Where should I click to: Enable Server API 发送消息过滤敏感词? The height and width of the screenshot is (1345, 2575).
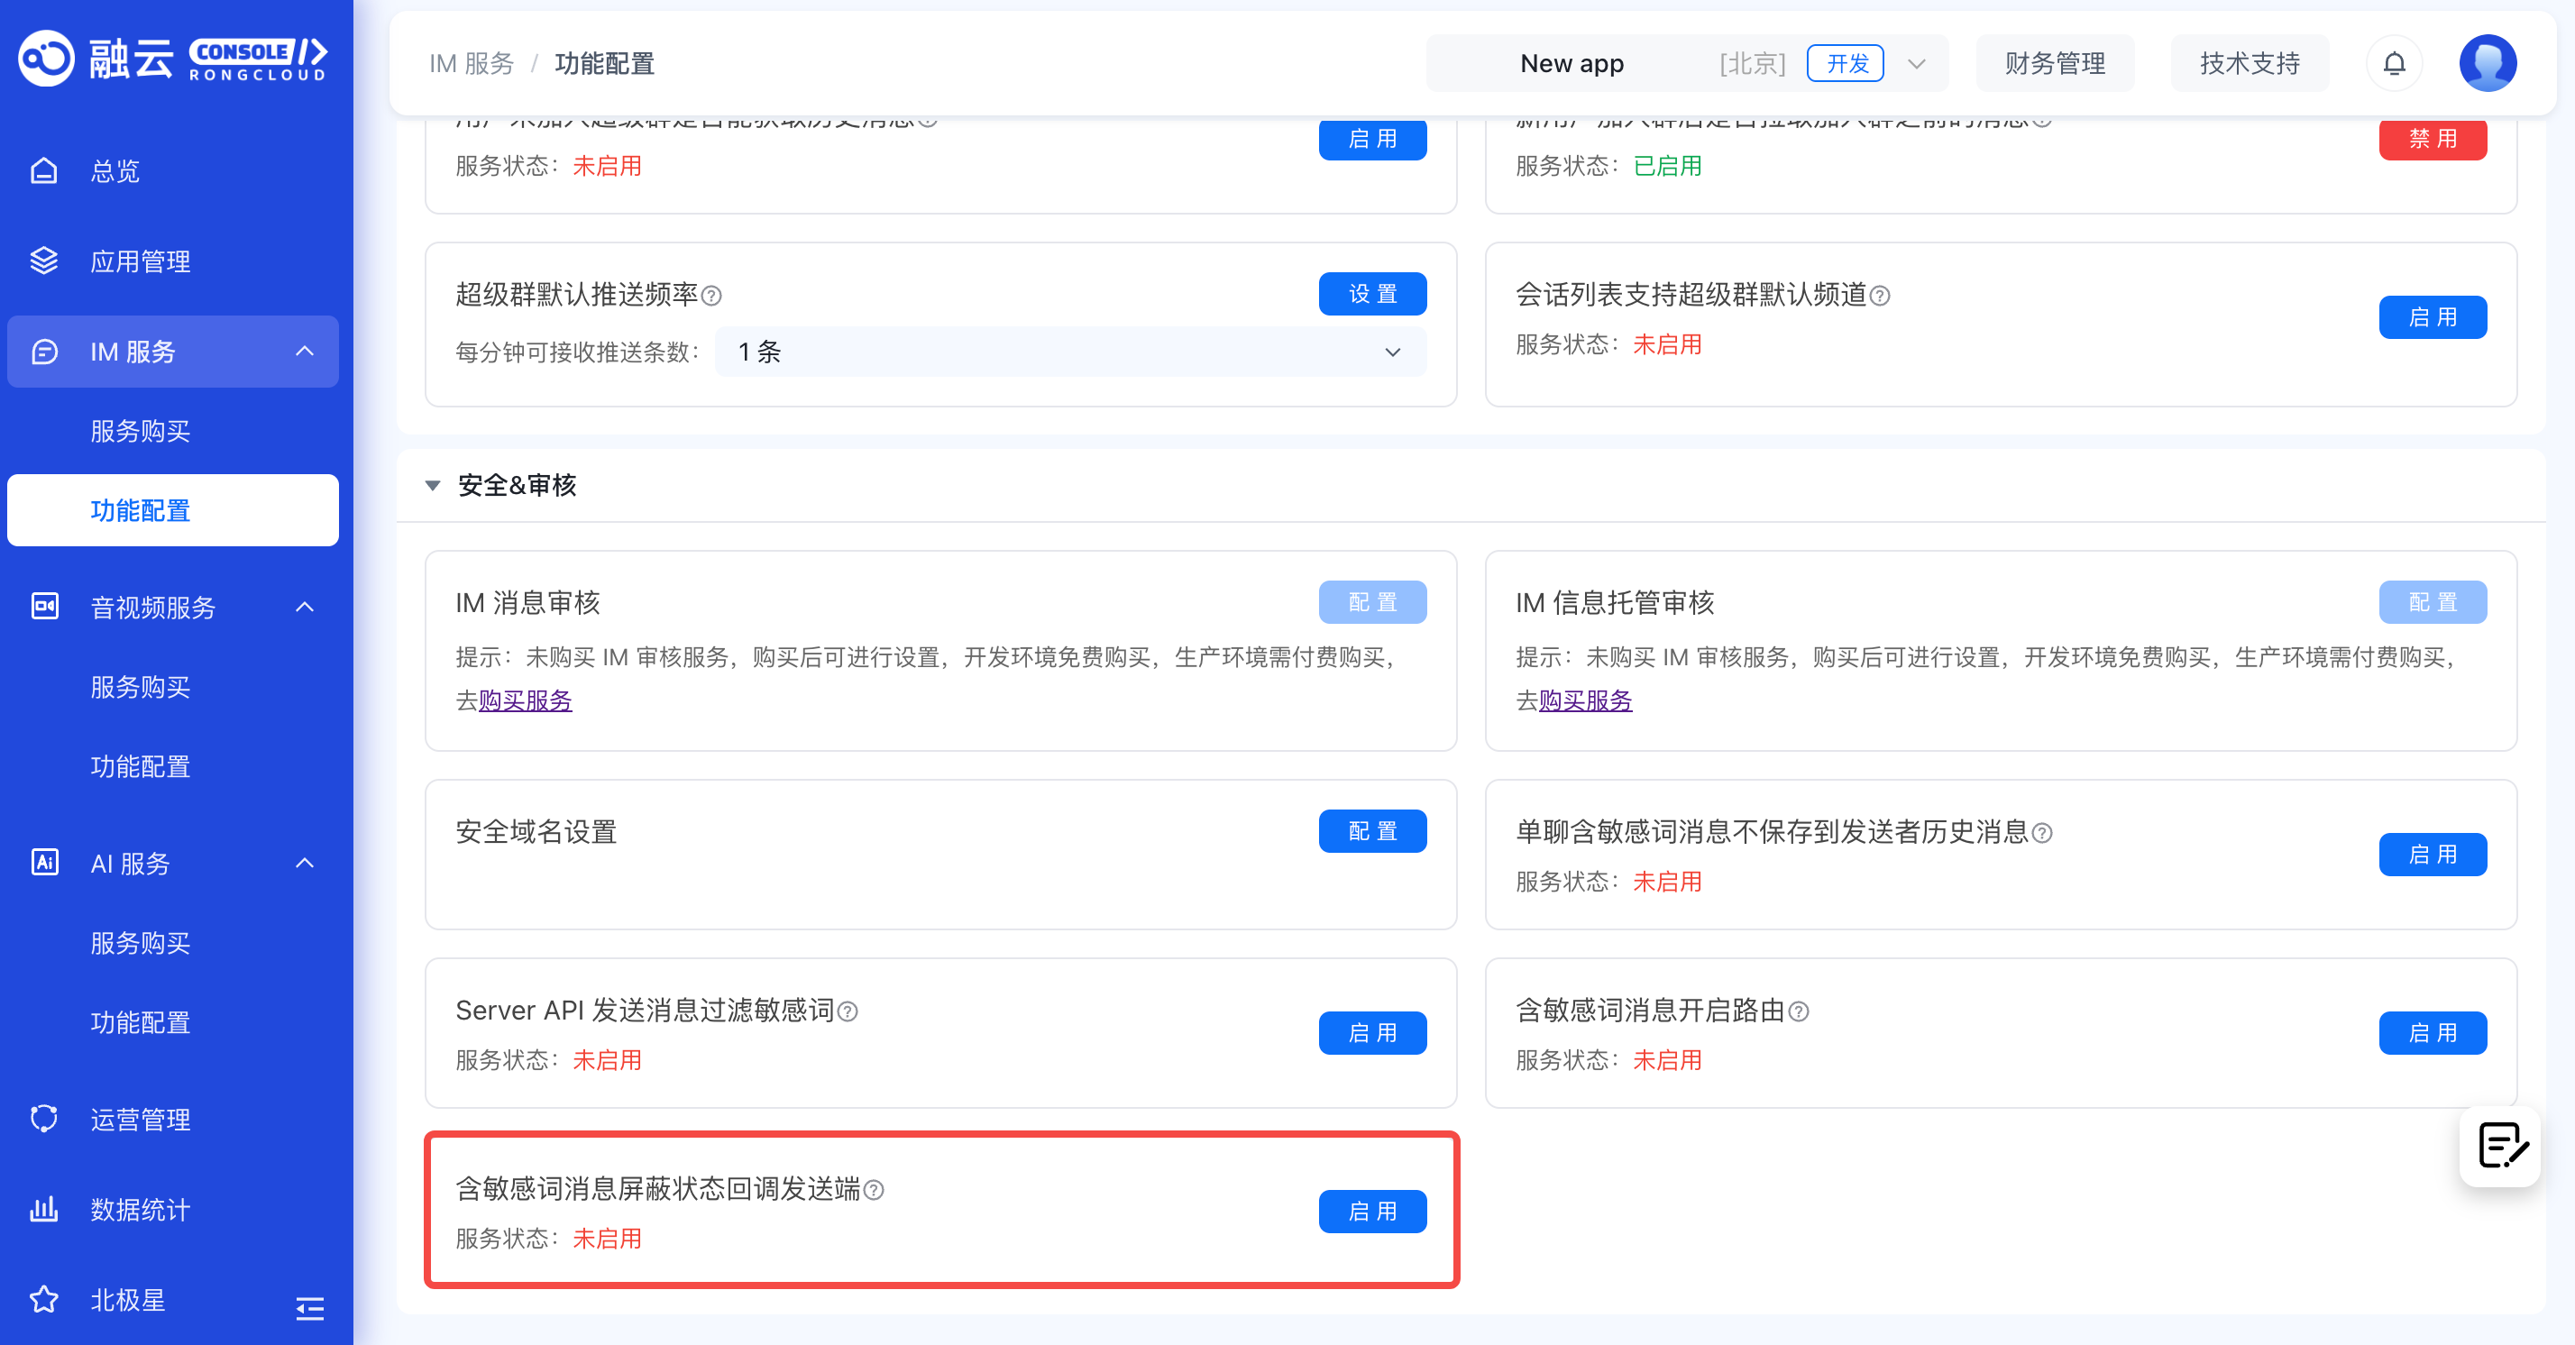(1371, 1032)
